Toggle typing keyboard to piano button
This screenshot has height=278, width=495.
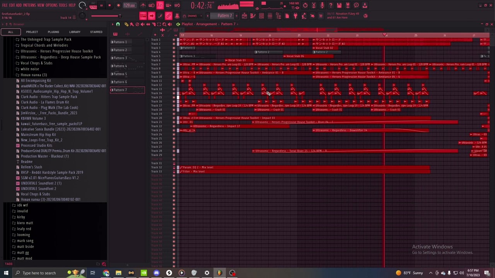click(x=143, y=16)
